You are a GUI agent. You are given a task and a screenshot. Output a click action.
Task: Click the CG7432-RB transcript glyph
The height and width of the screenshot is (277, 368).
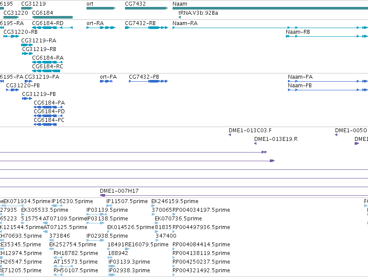(x=147, y=28)
